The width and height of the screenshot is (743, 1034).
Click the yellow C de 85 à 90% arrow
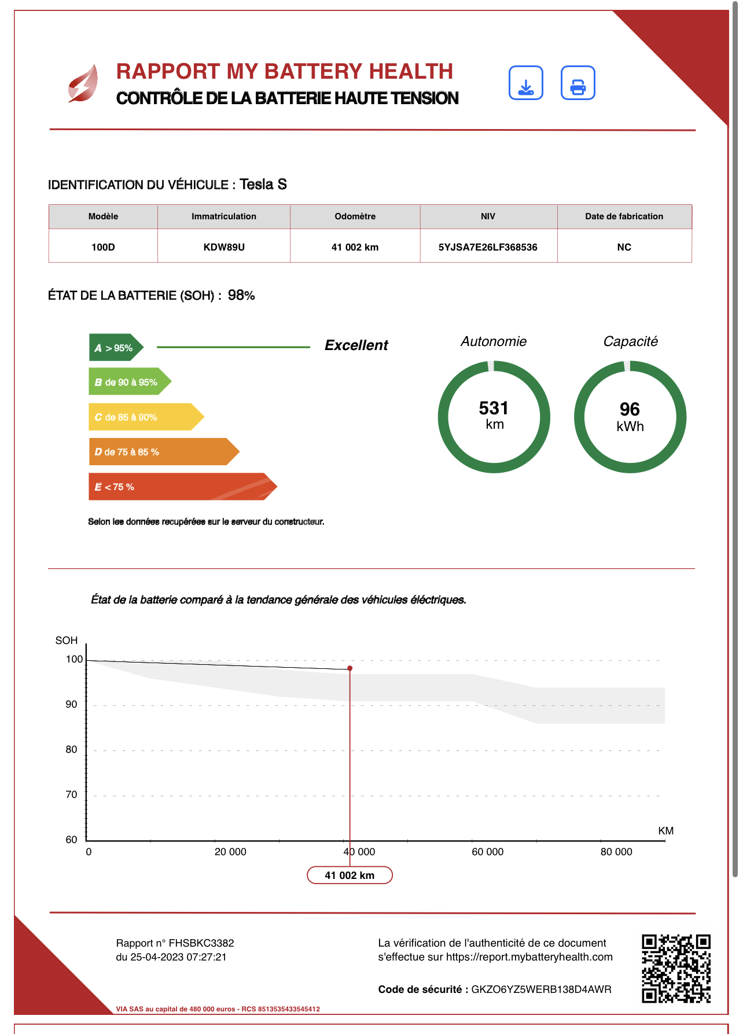coord(146,417)
